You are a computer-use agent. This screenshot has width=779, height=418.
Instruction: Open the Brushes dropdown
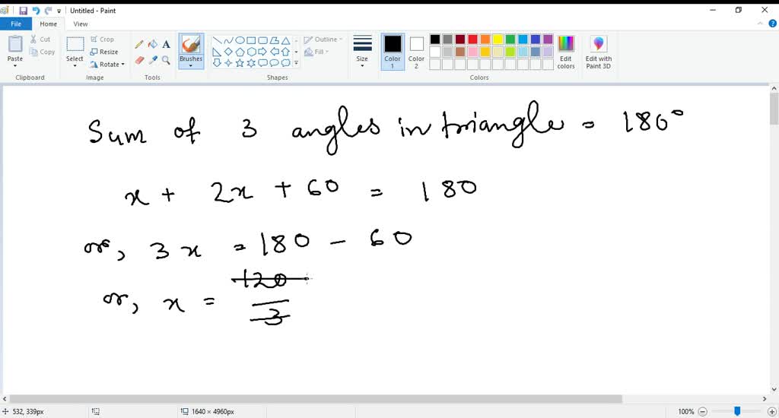click(191, 65)
